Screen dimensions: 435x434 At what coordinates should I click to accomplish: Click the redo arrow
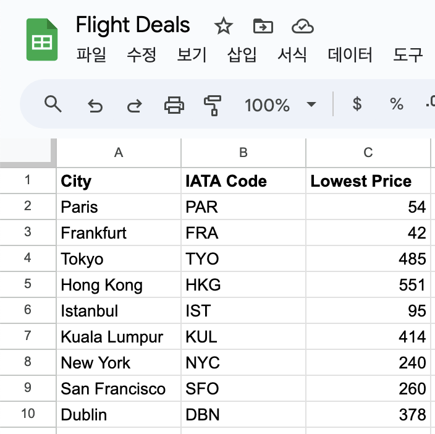[133, 106]
